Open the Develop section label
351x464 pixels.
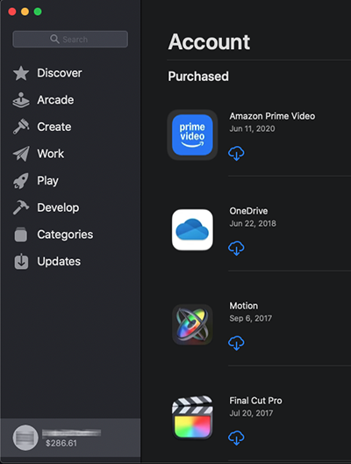[x=58, y=207]
